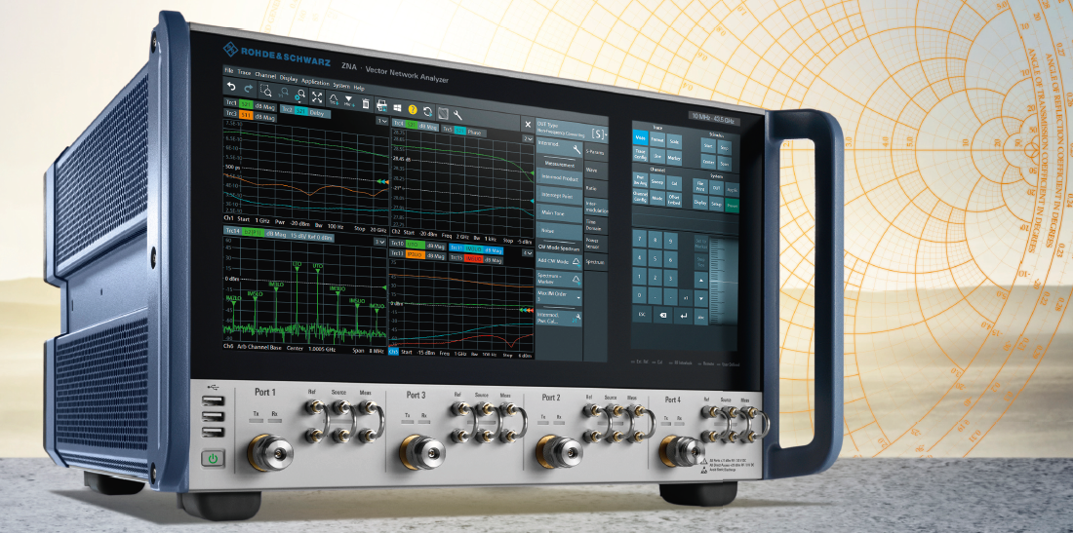This screenshot has width=1073, height=533.
Task: Click the backspace key on the keypad
Action: (x=663, y=315)
